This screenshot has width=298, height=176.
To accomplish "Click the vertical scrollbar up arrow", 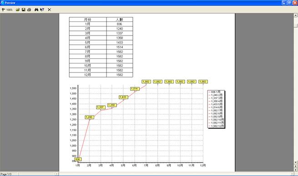I will (296, 15).
